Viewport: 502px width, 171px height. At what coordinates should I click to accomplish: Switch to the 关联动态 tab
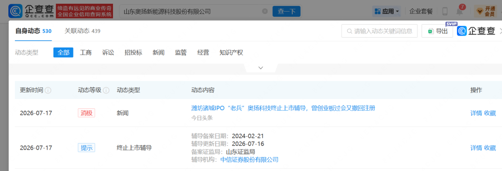click(x=82, y=31)
